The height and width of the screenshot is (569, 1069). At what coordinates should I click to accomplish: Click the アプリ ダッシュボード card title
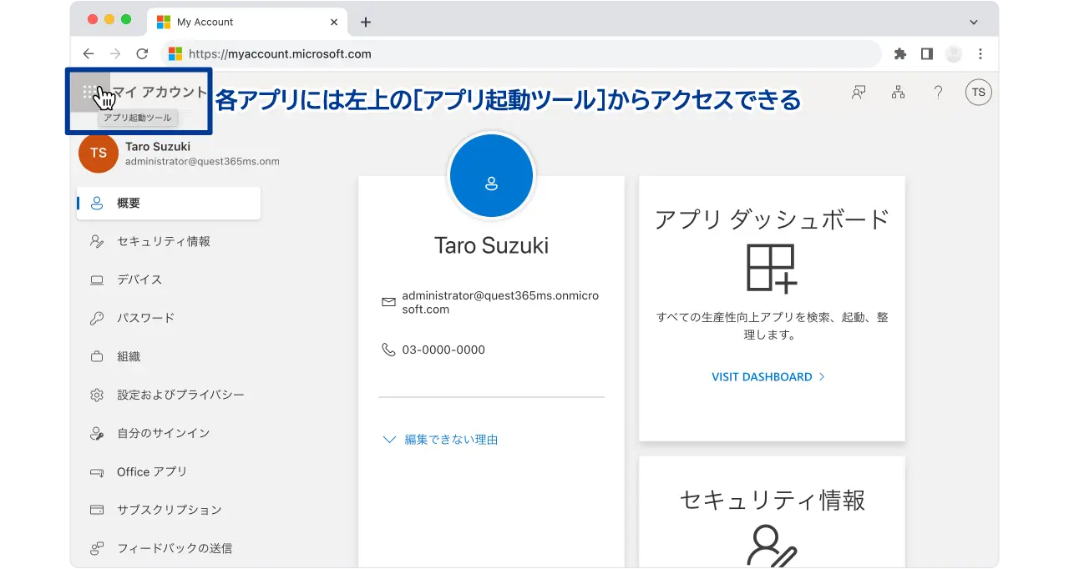pyautogui.click(x=772, y=219)
